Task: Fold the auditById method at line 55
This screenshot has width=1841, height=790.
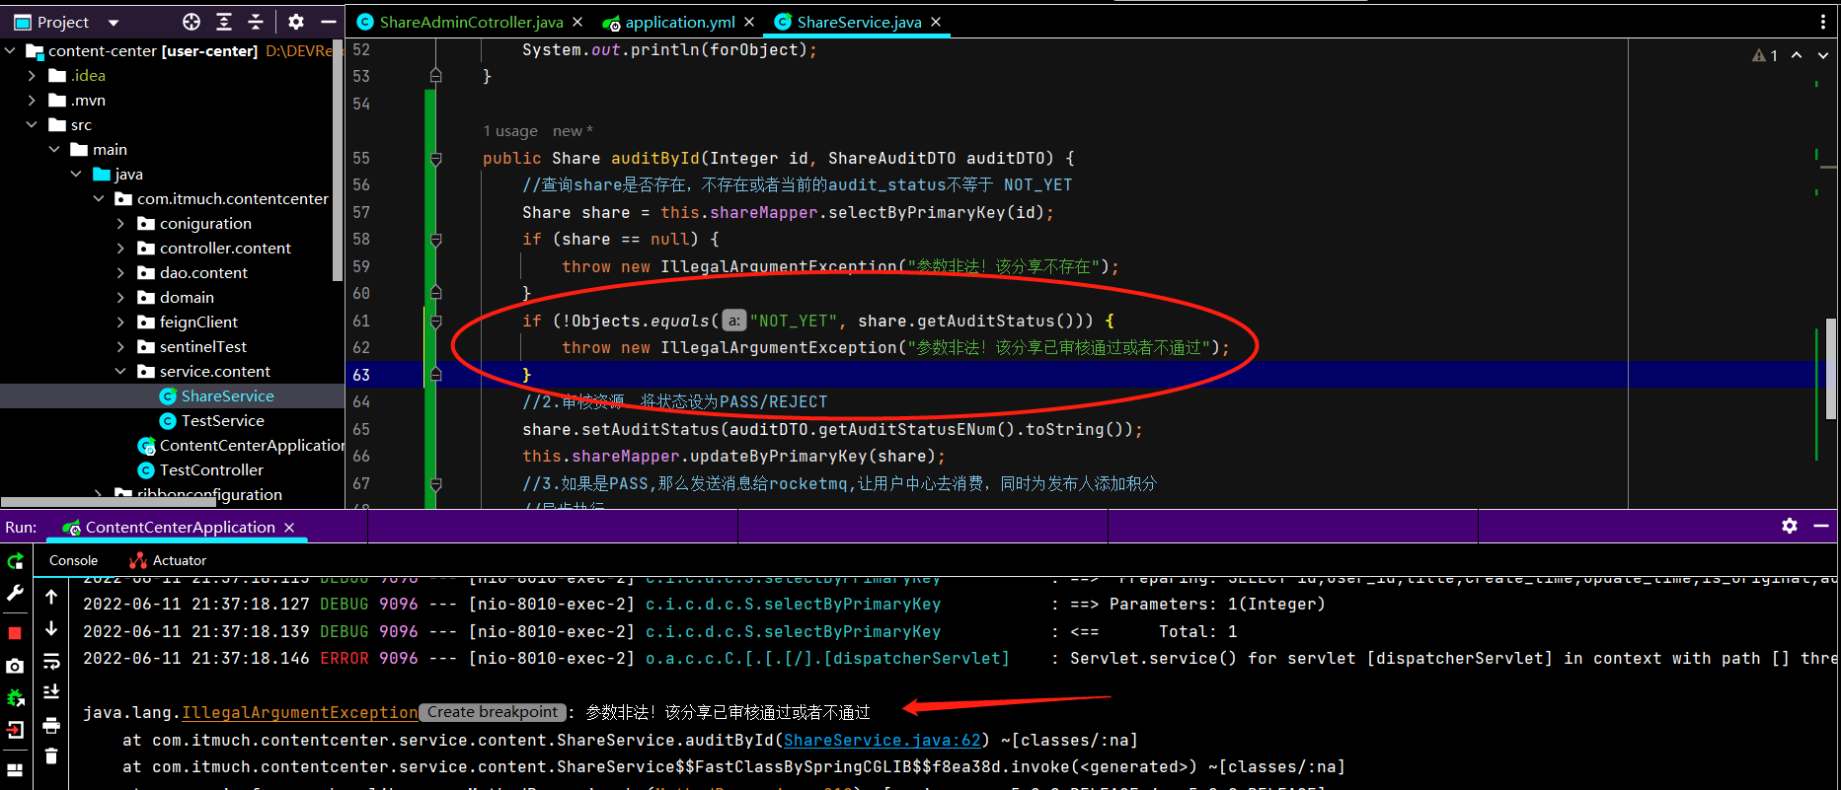Action: (x=435, y=158)
